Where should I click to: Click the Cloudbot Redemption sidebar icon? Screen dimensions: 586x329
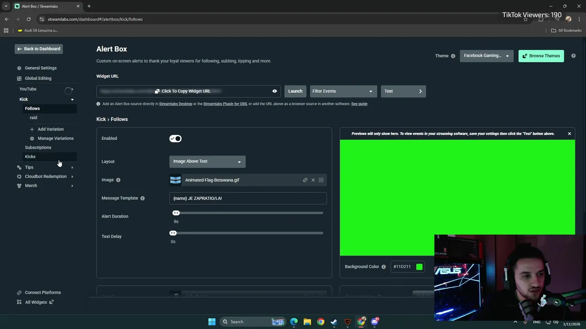click(x=19, y=176)
